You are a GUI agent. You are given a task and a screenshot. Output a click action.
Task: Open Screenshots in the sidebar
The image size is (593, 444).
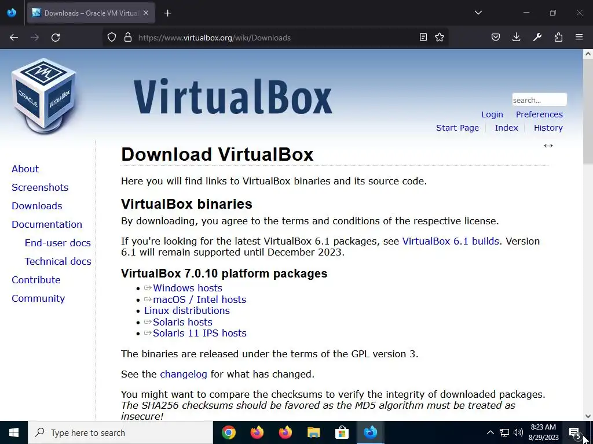tap(40, 187)
